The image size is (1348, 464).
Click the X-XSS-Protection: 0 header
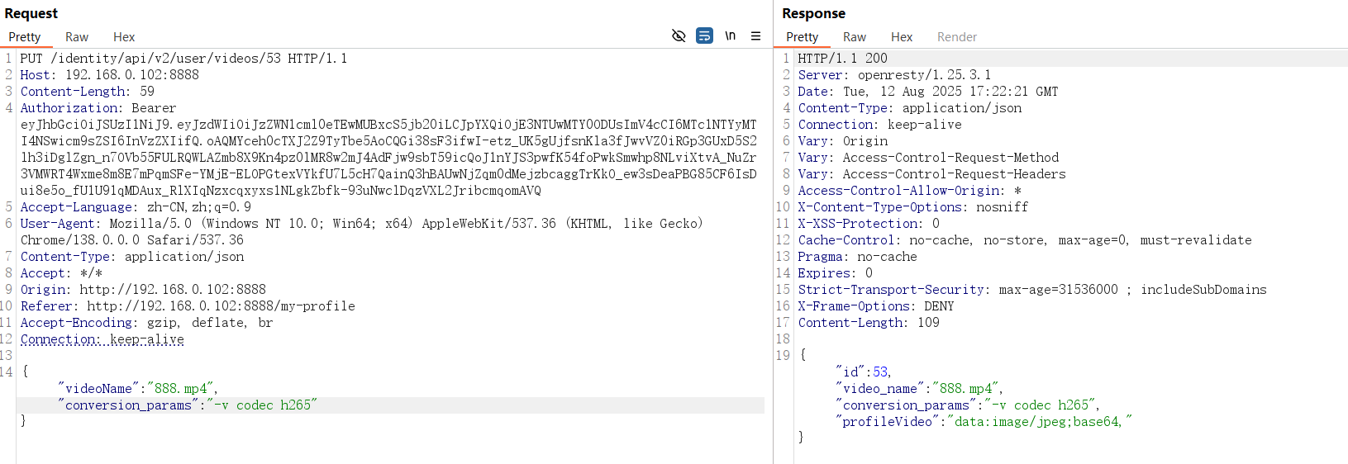pos(869,224)
